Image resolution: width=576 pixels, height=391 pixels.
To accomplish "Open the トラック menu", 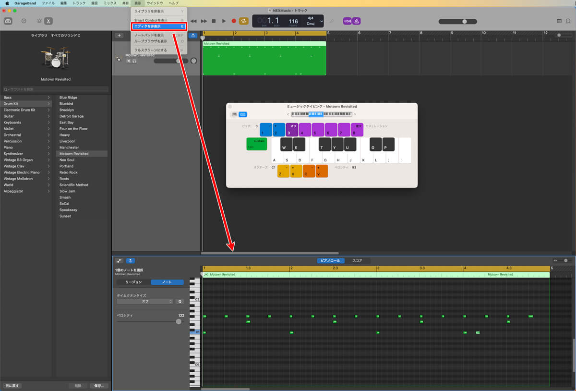I will (x=79, y=3).
